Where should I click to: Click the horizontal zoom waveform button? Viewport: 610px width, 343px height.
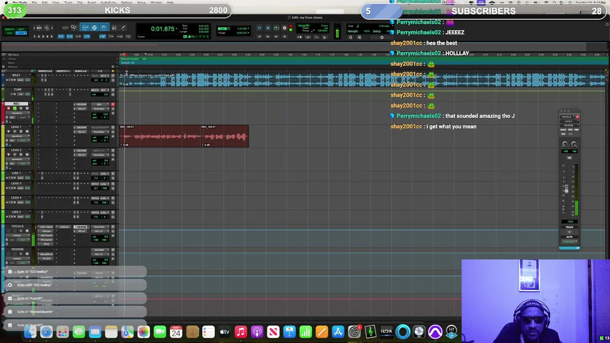point(39,28)
